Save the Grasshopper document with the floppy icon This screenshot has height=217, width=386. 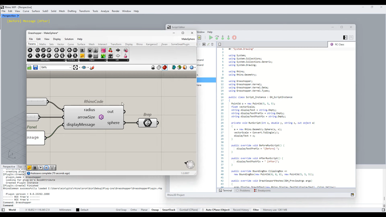[35, 68]
